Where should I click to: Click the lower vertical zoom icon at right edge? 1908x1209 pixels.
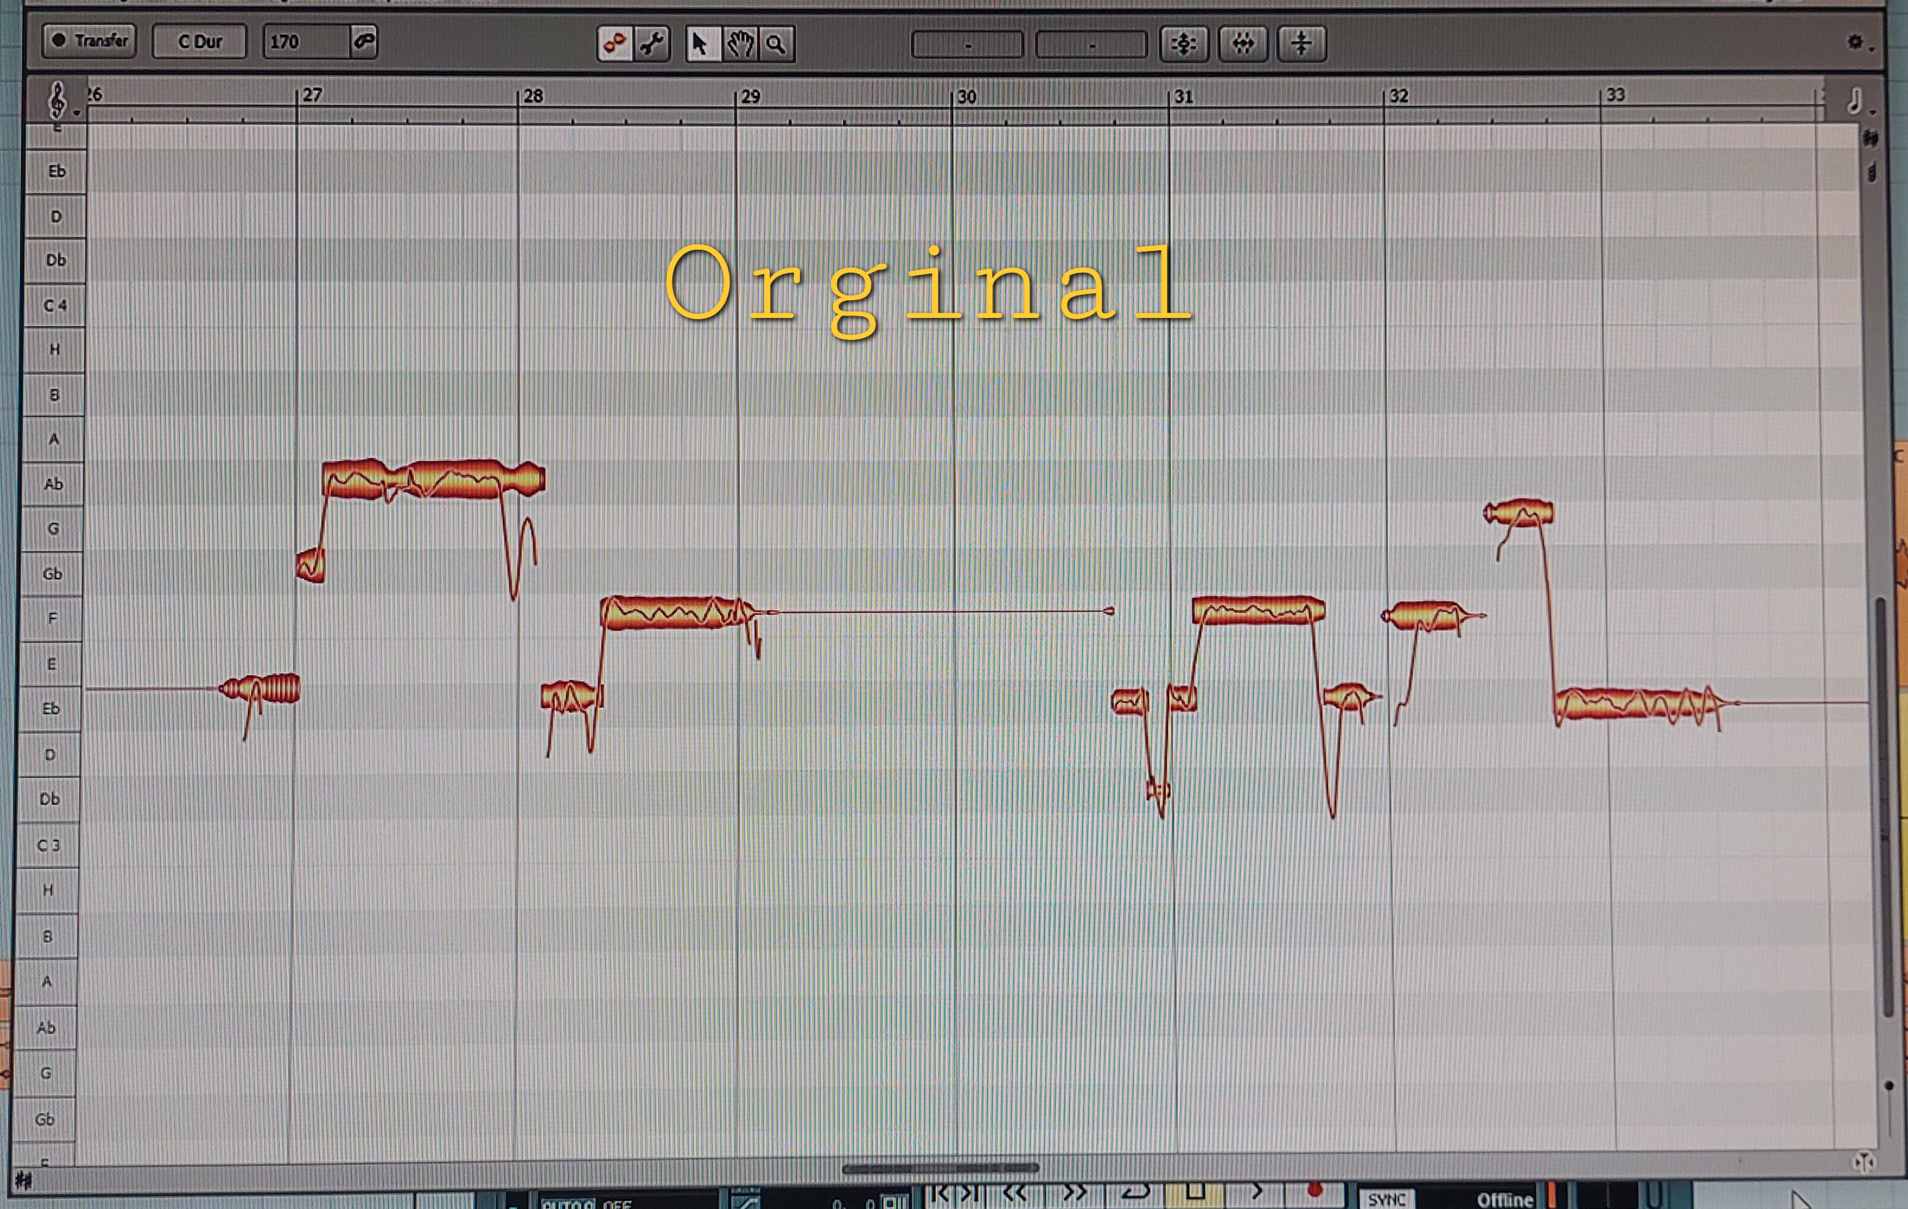[x=1872, y=173]
